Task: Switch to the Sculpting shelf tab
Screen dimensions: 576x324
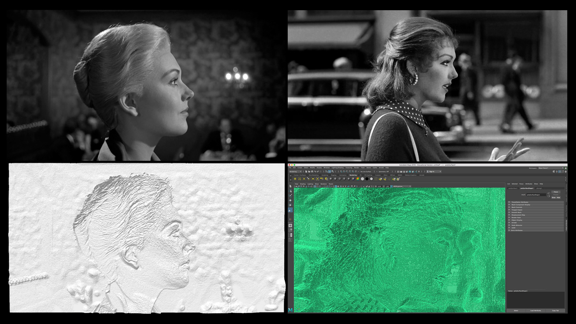Action: pyautogui.click(x=325, y=175)
